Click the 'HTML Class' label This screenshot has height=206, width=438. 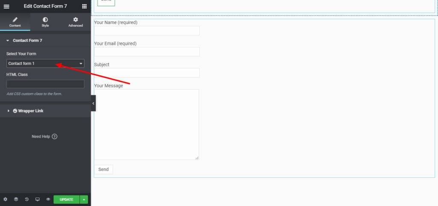[17, 74]
